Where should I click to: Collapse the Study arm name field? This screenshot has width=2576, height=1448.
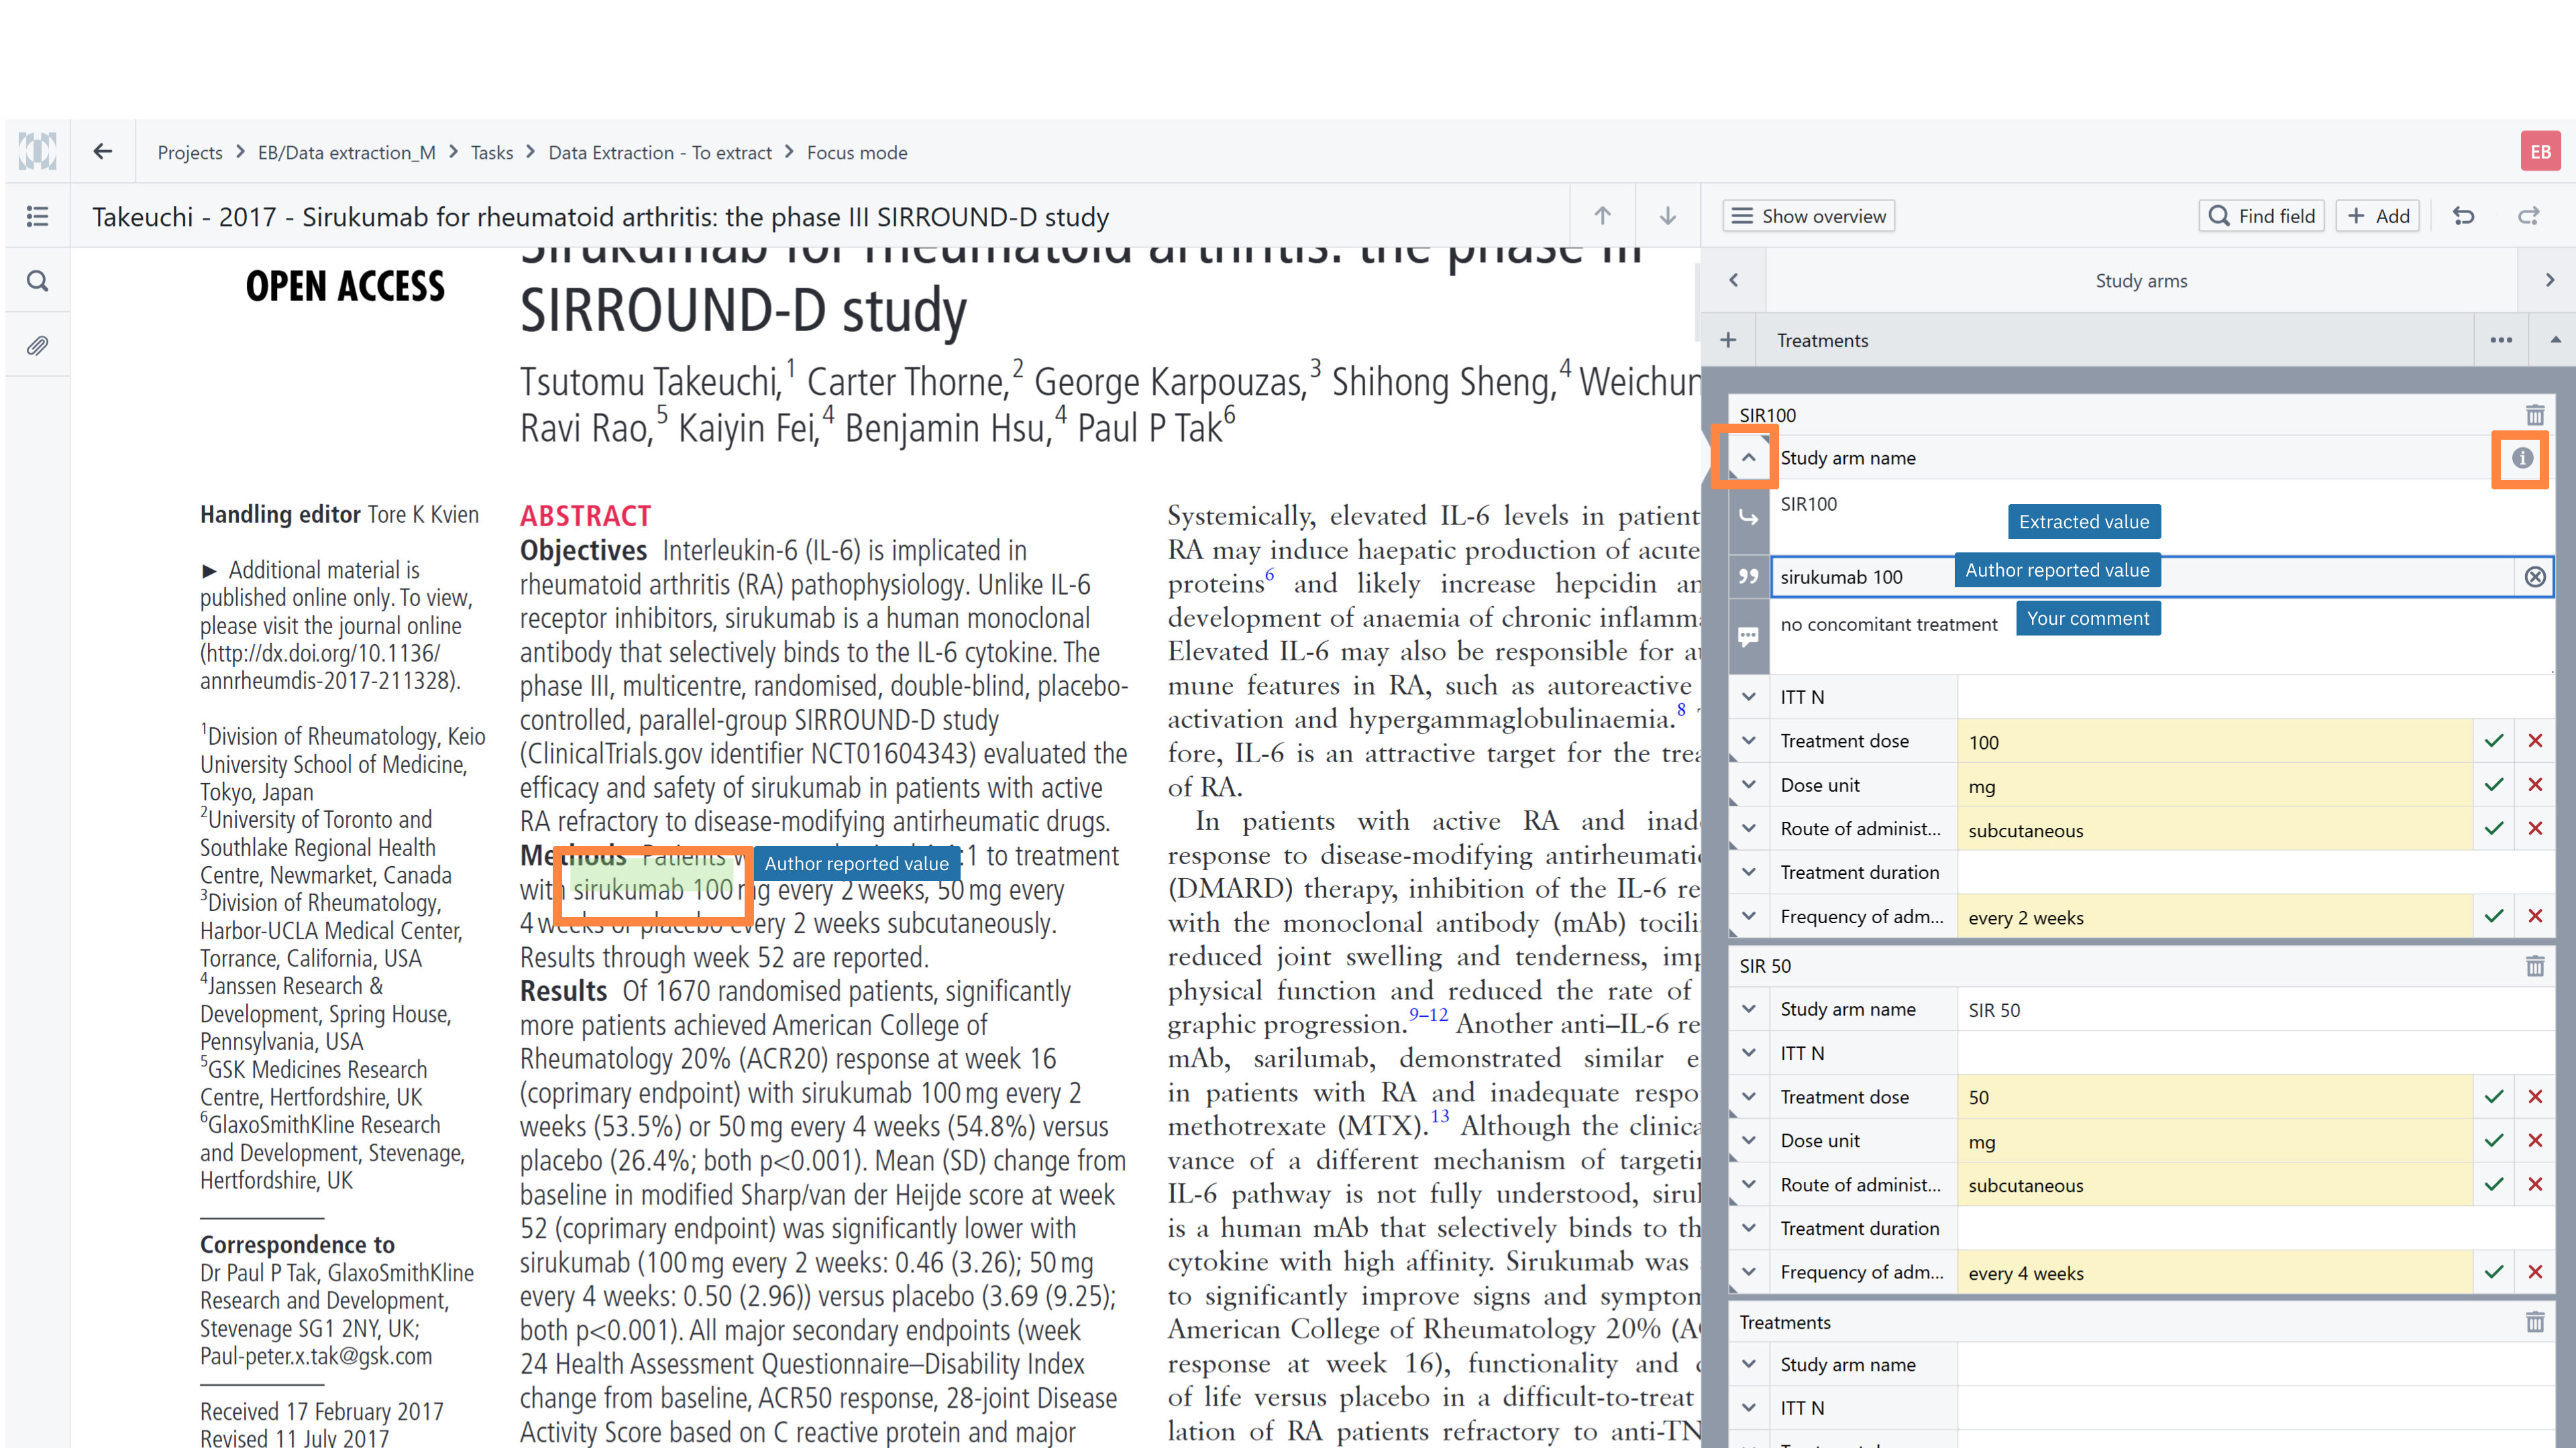[x=1748, y=458]
